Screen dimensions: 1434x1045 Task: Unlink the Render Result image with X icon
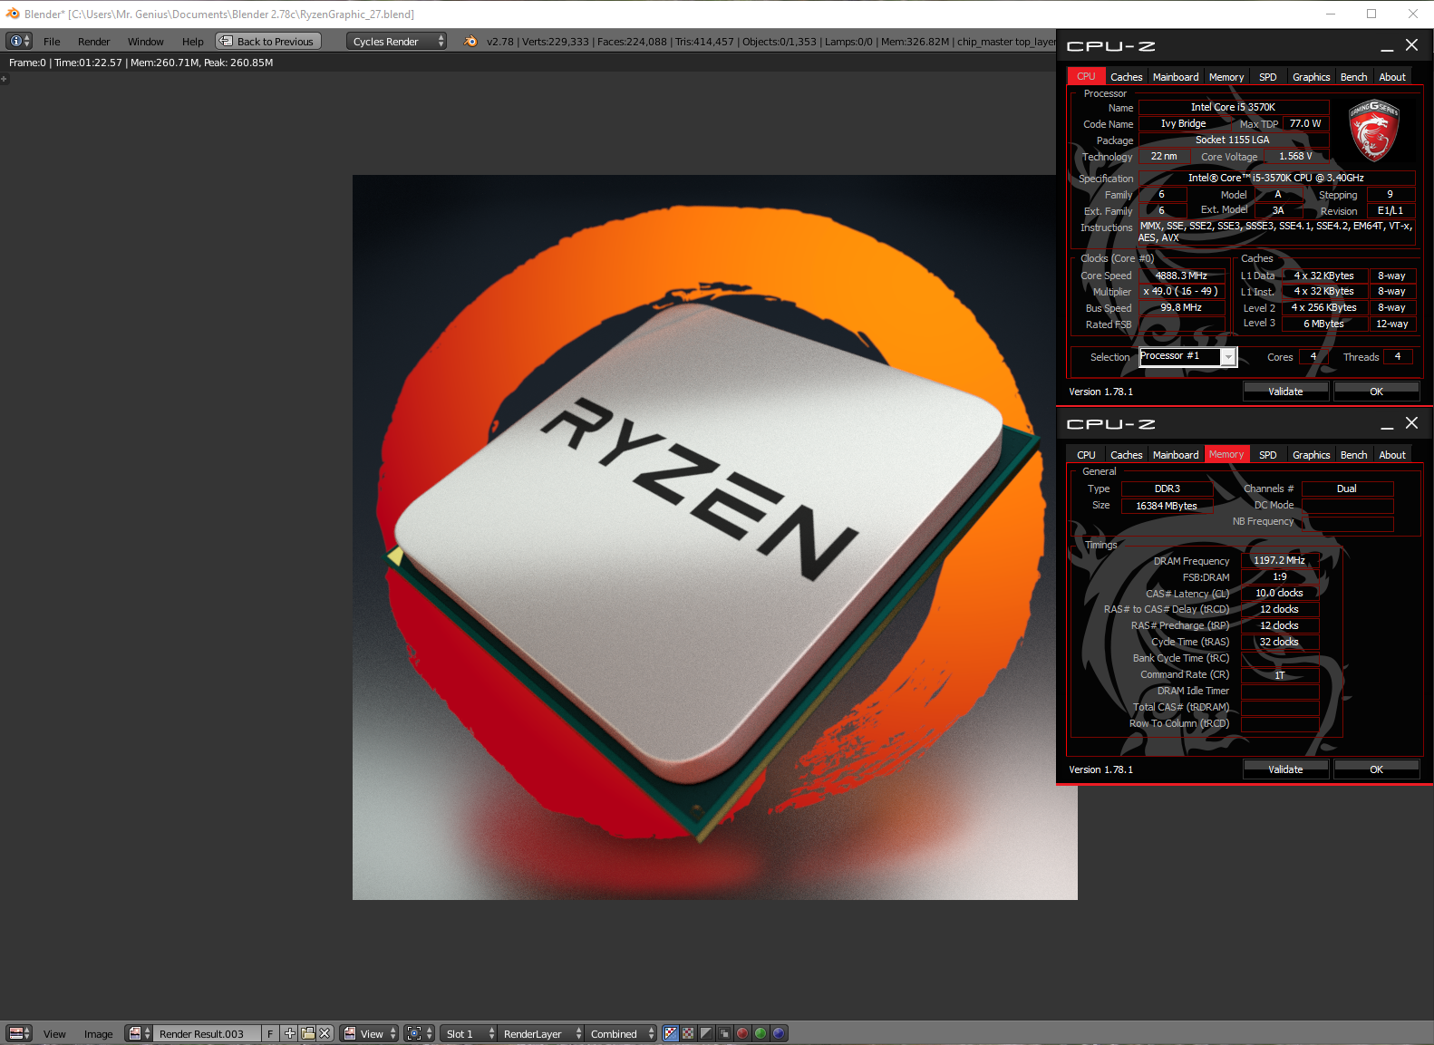(325, 1033)
